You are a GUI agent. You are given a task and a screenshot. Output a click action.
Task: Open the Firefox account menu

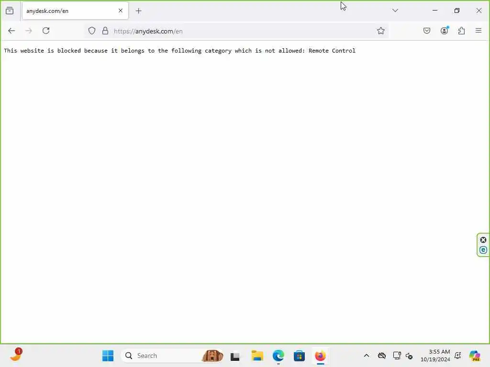445,31
